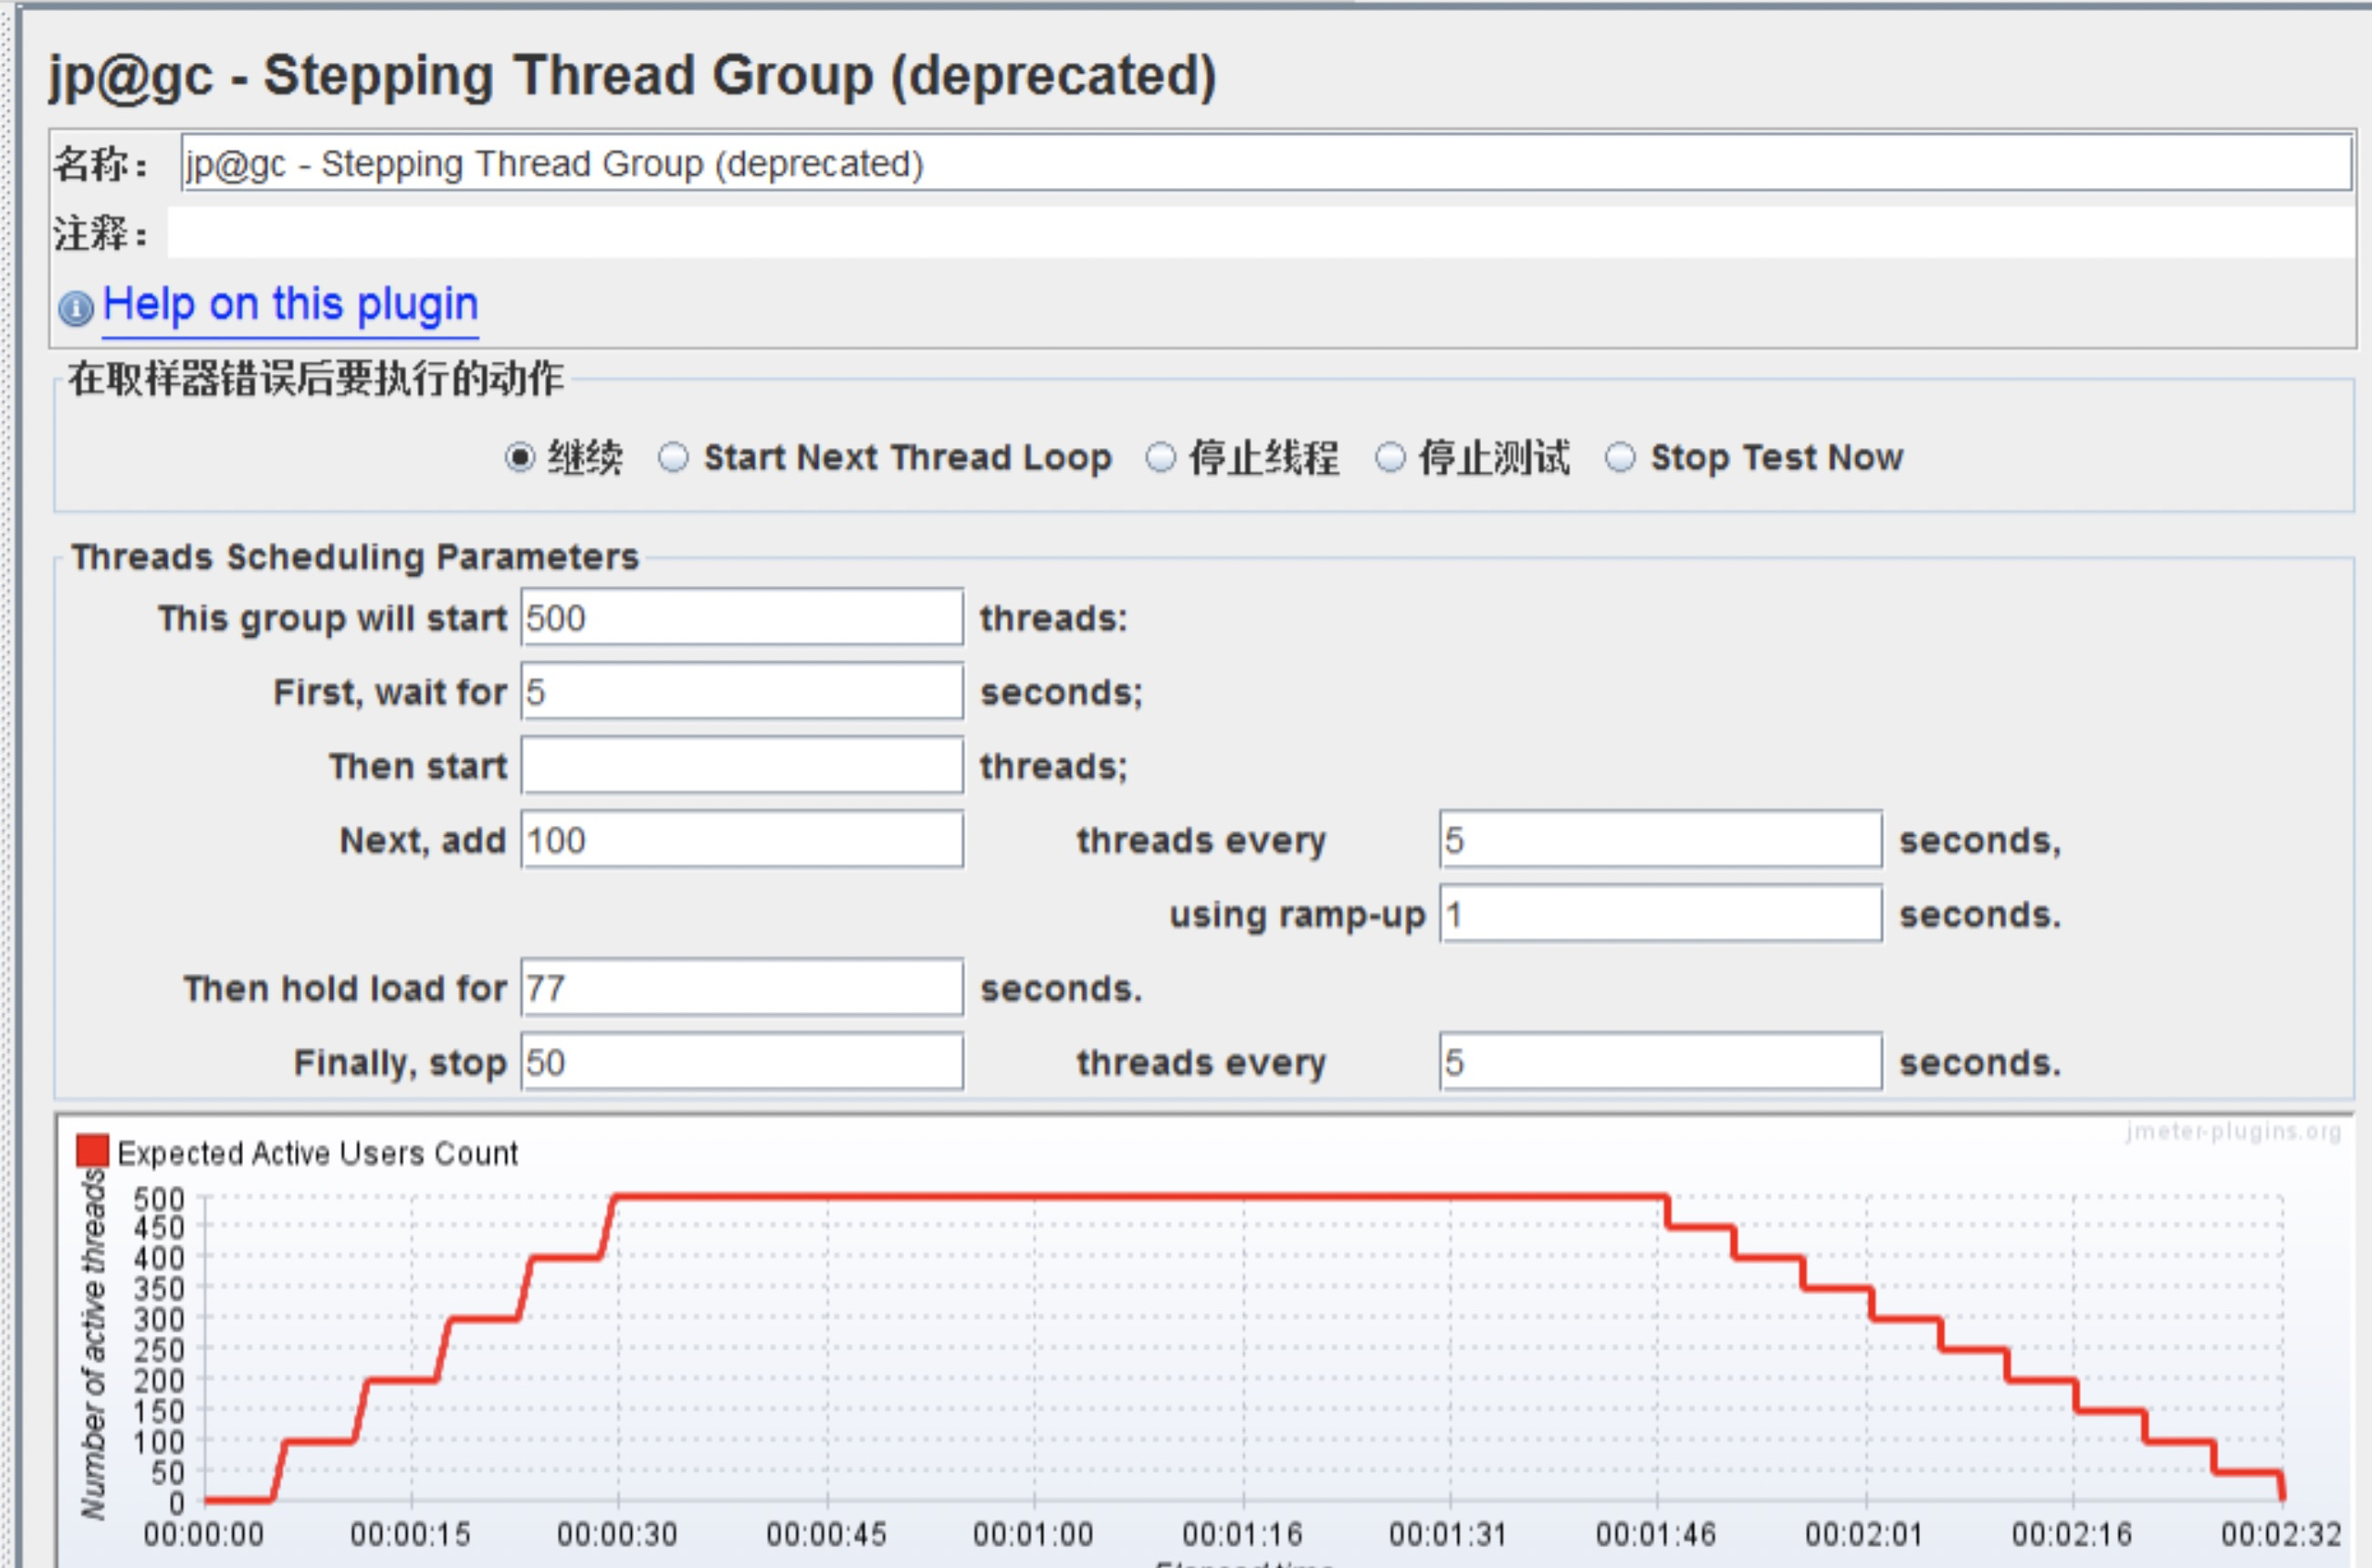This screenshot has width=2372, height=1568.
Task: Open the Help on this plugin link
Action: pos(290,304)
